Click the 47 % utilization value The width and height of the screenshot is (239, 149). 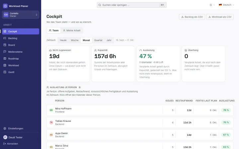click(145, 56)
